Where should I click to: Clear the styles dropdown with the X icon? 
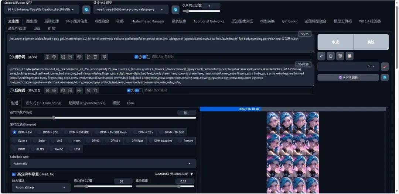tap(369, 66)
